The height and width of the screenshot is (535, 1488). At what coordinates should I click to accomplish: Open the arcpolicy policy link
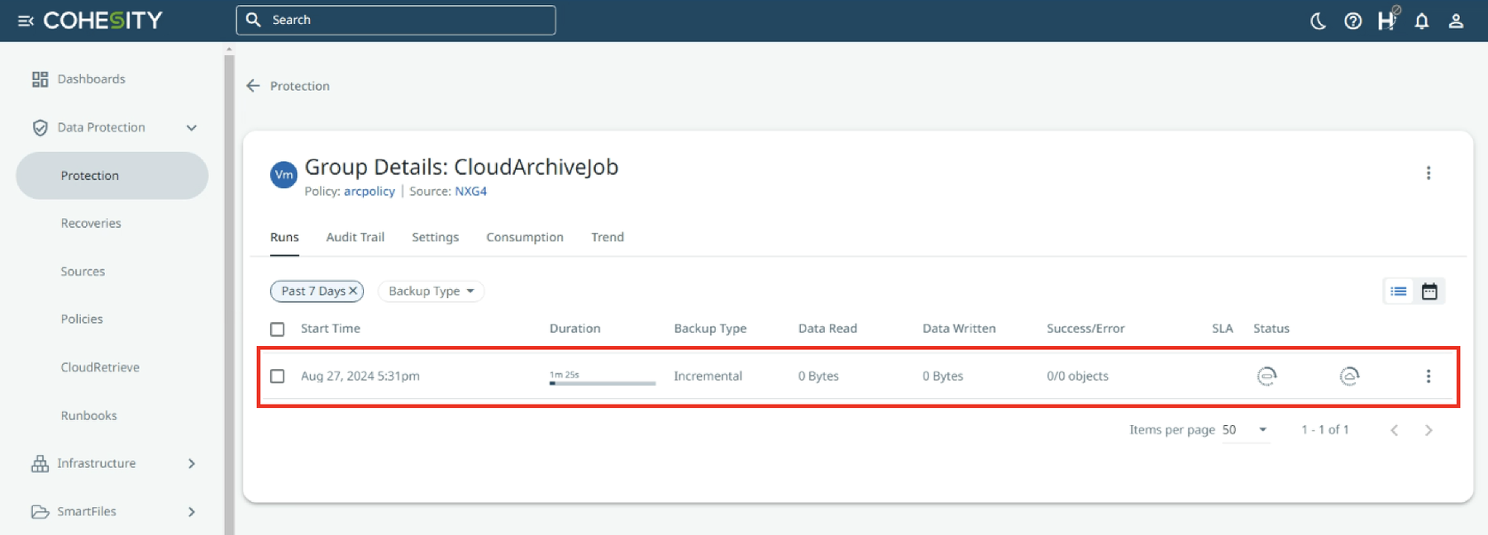(369, 192)
